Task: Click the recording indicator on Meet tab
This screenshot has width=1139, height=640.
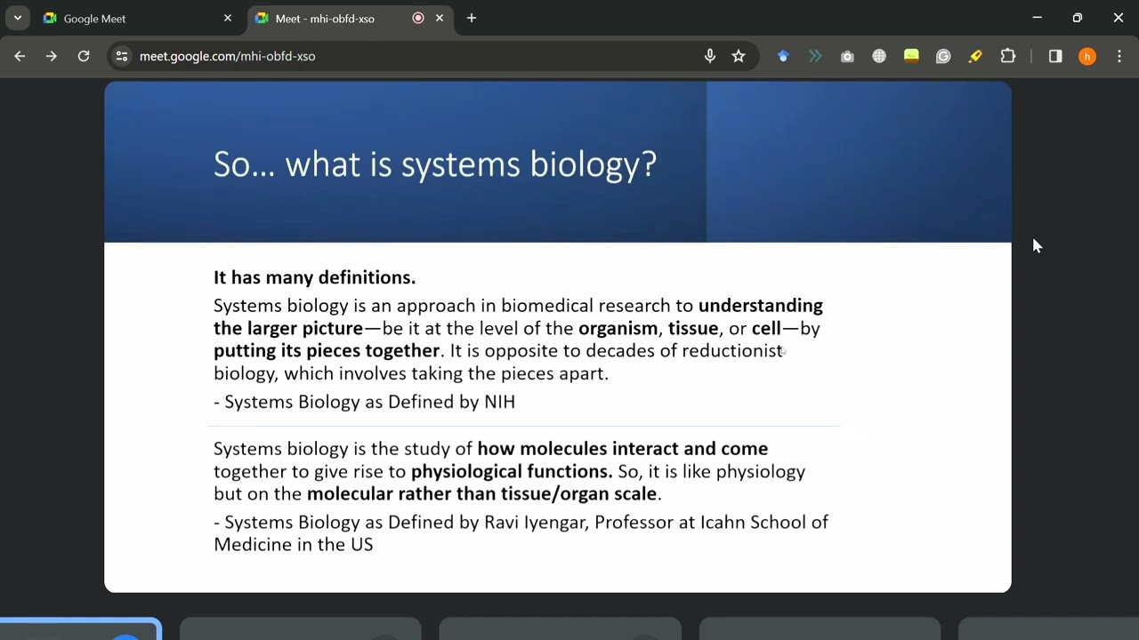Action: click(418, 18)
